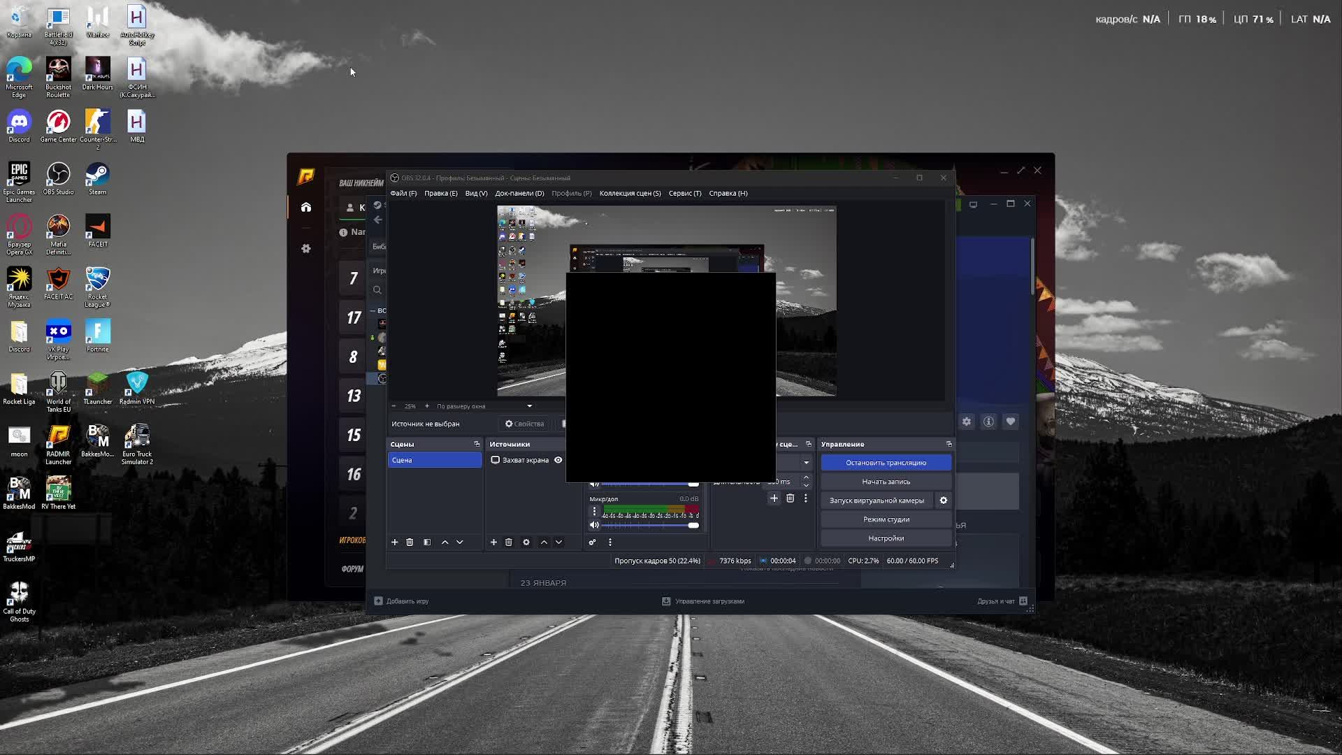The width and height of the screenshot is (1342, 755).
Task: Hide the Захват экрана source with eye toggle
Action: point(558,460)
